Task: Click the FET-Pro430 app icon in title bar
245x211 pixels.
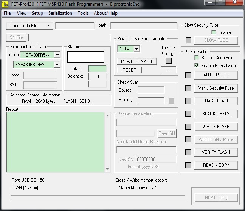Action: (x=5, y=4)
